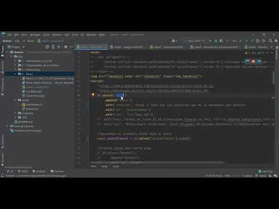
Task: Select Scratches and Consoles
Action: click(x=26, y=131)
